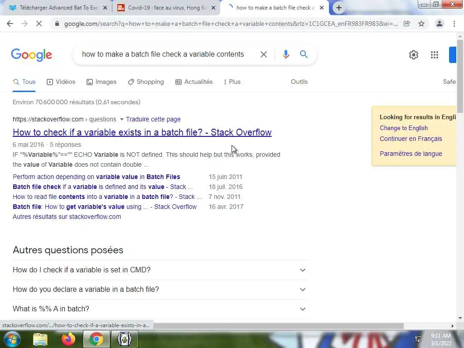Viewport: 464px width, 348px height.
Task: Open the Plus more filters menu
Action: pos(232,82)
